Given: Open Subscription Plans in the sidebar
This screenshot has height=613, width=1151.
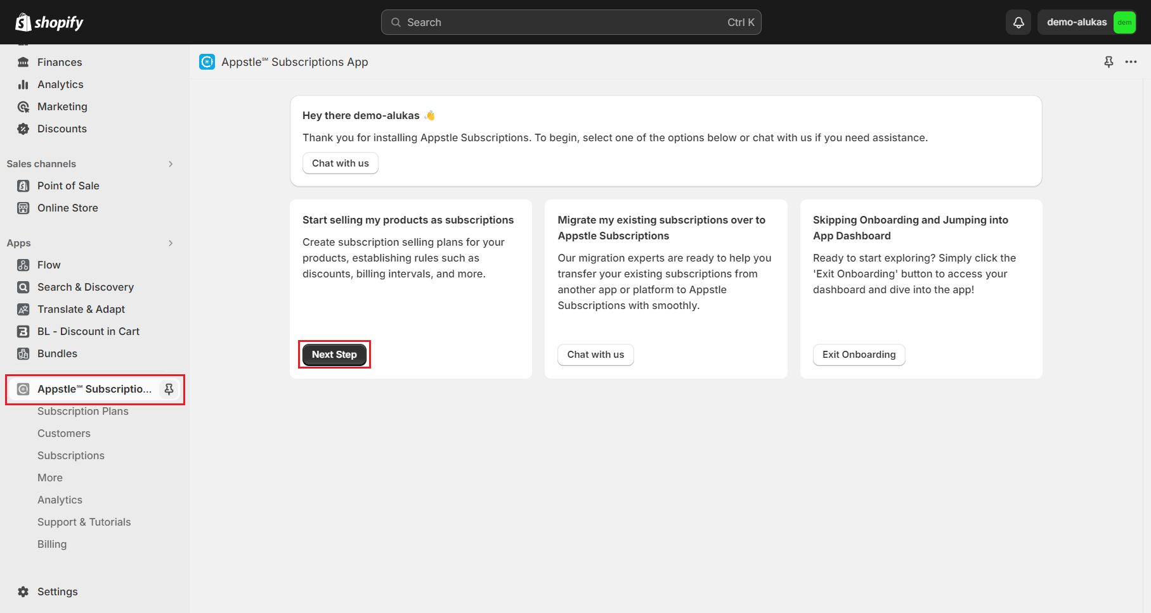Looking at the screenshot, I should pyautogui.click(x=83, y=411).
